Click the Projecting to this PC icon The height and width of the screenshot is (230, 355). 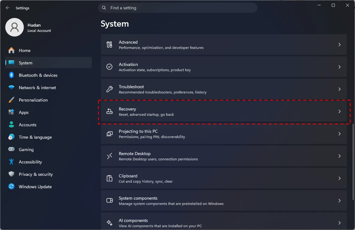click(x=109, y=134)
